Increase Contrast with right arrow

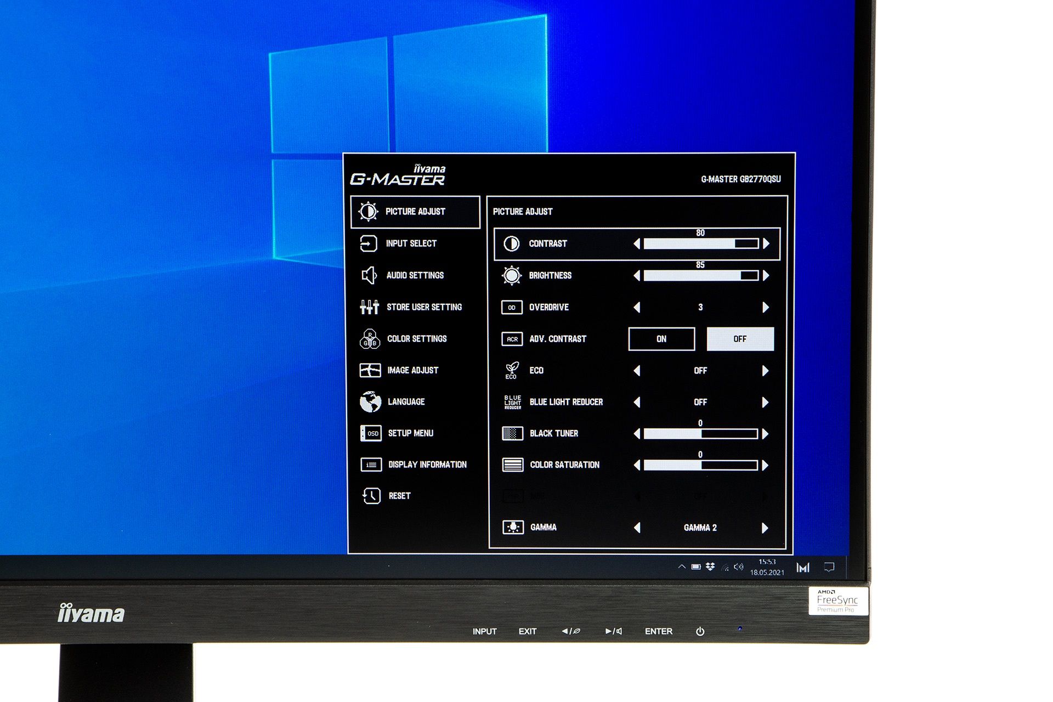click(766, 244)
